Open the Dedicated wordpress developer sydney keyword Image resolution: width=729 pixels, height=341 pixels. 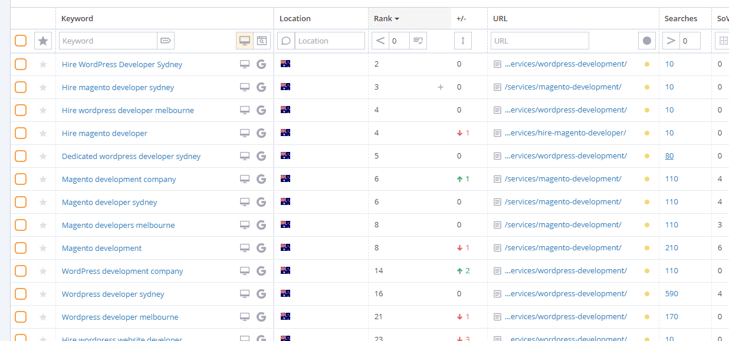click(x=131, y=156)
